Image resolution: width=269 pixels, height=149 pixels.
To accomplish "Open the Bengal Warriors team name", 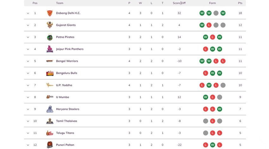I will (67, 61).
